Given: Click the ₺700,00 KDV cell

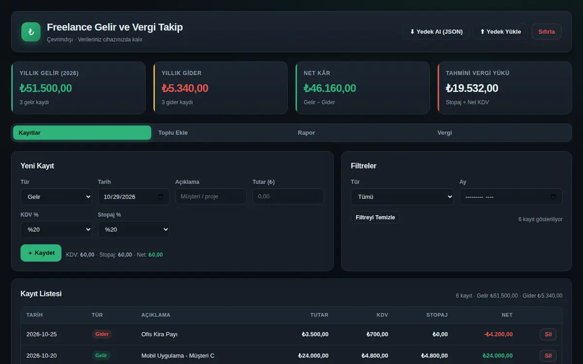Looking at the screenshot, I should [x=377, y=334].
